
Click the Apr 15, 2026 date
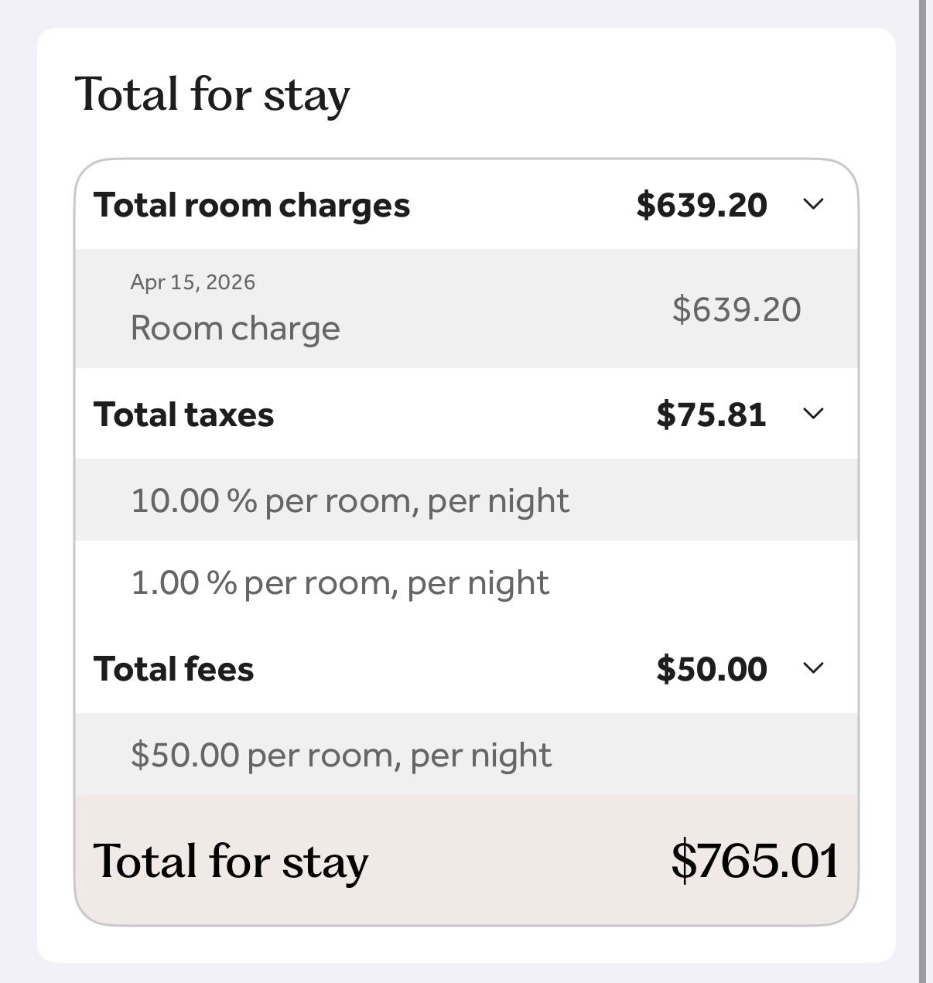pos(193,282)
